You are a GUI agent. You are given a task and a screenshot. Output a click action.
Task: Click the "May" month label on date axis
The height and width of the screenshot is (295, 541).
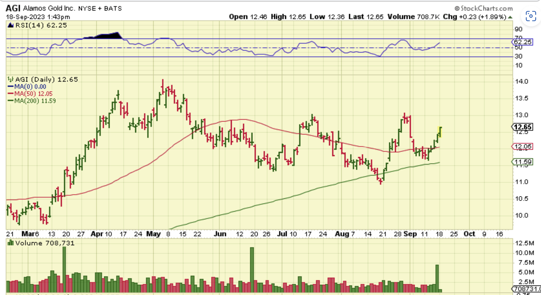(x=154, y=234)
